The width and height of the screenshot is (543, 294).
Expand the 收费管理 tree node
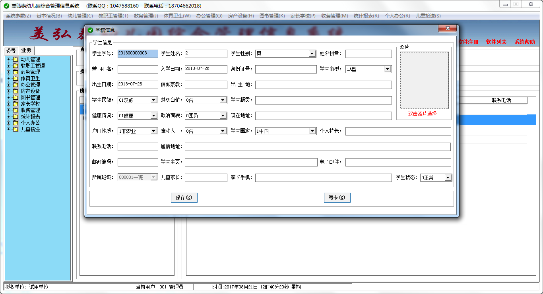pyautogui.click(x=8, y=110)
